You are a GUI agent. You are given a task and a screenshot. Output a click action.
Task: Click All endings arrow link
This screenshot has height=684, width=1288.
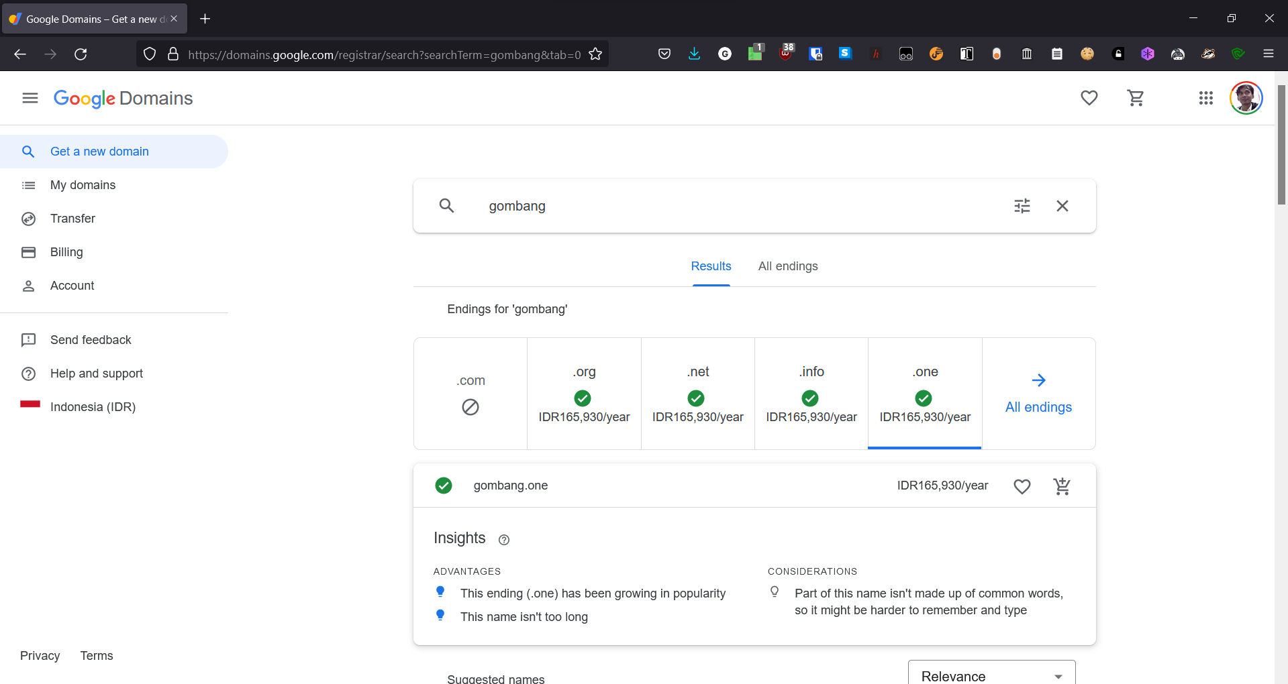1038,394
